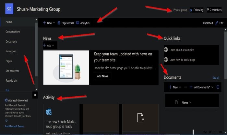Click the Add Microsoft Teams link
The width and height of the screenshot is (227, 135).
pos(14,126)
